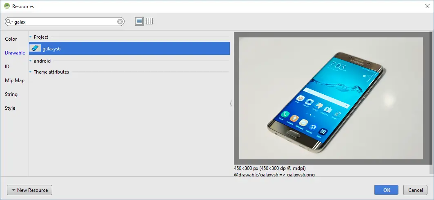Screen dimensions: 434x200
Task: Click the Cancel button
Action: (x=416, y=190)
